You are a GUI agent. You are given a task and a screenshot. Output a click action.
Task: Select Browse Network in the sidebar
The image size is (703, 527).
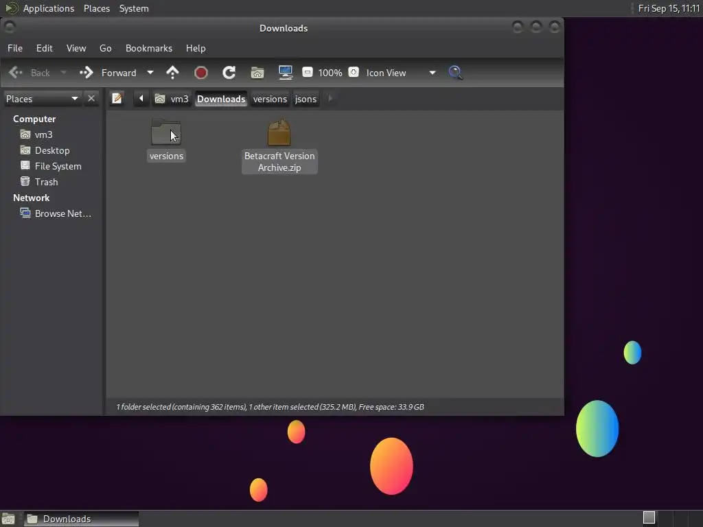click(56, 213)
